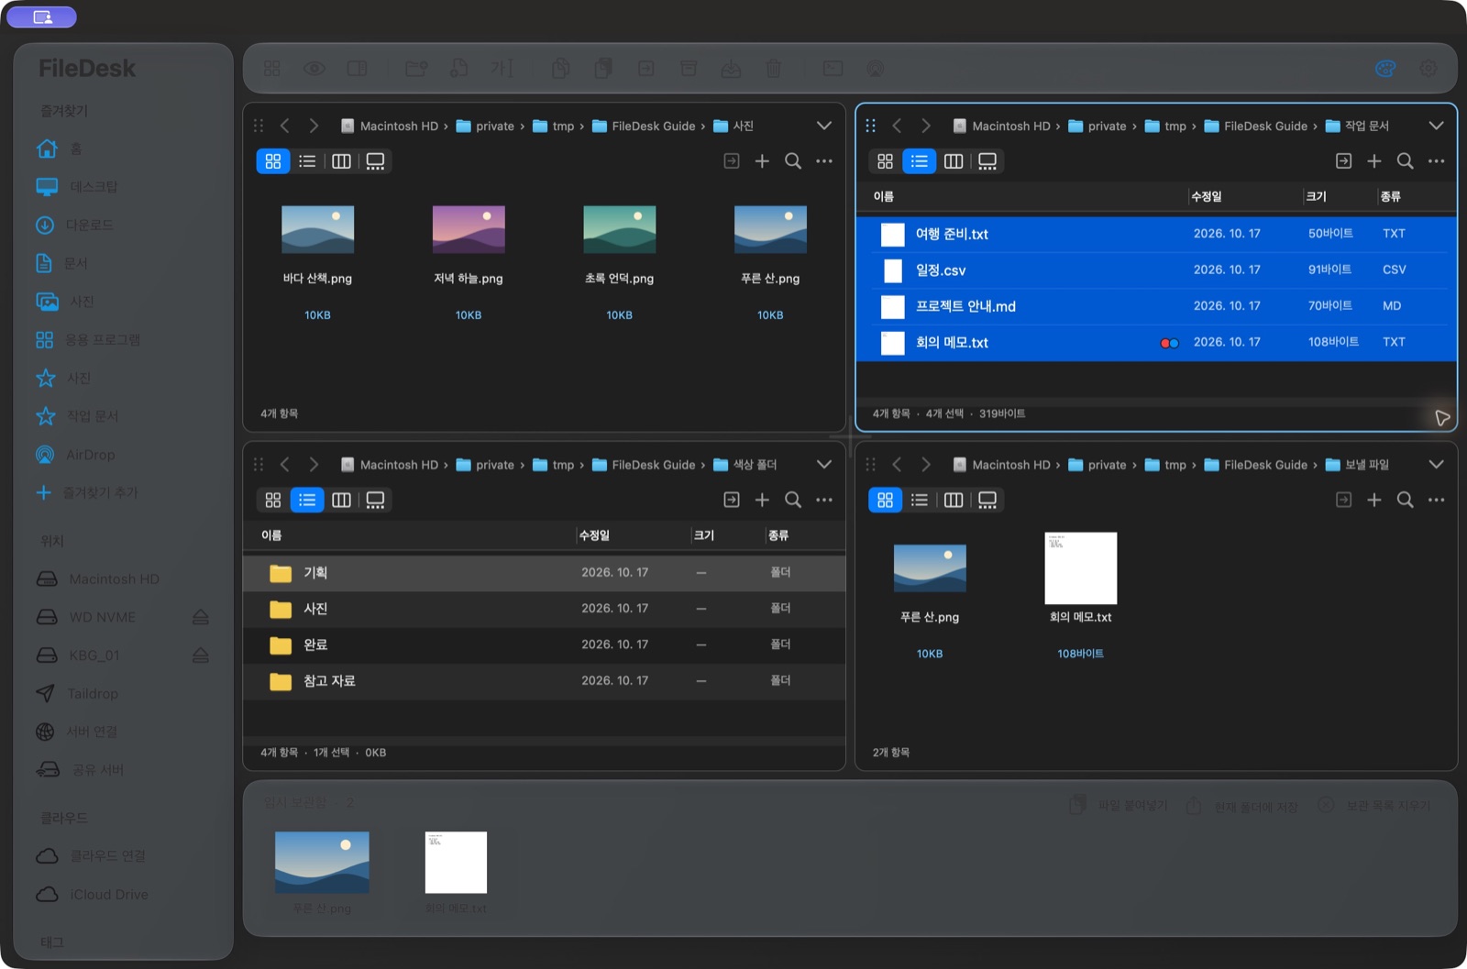Open the settings gear in the top toolbar
Viewport: 1467px width, 969px height.
coord(1428,69)
